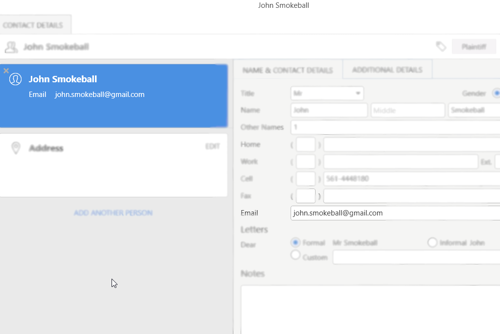This screenshot has width=500, height=334.
Task: Click the contact icon next to John Smokeball header
Action: click(x=11, y=46)
